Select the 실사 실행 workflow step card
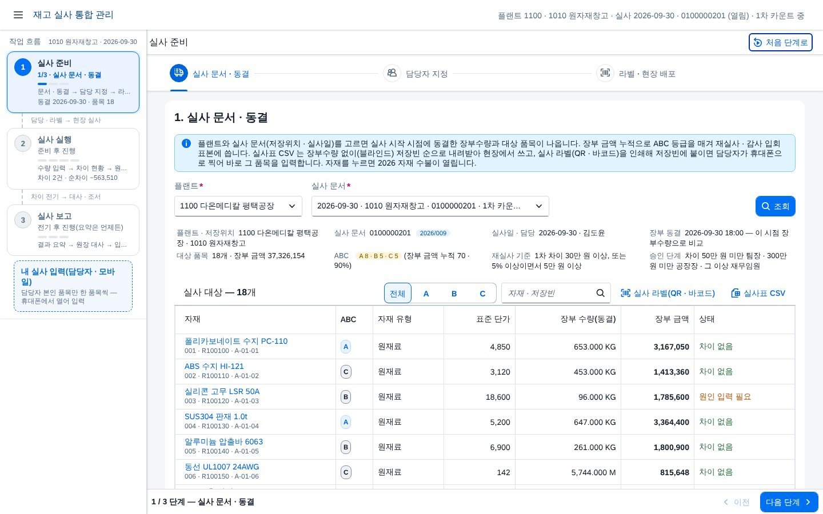This screenshot has width=823, height=514. point(73,159)
